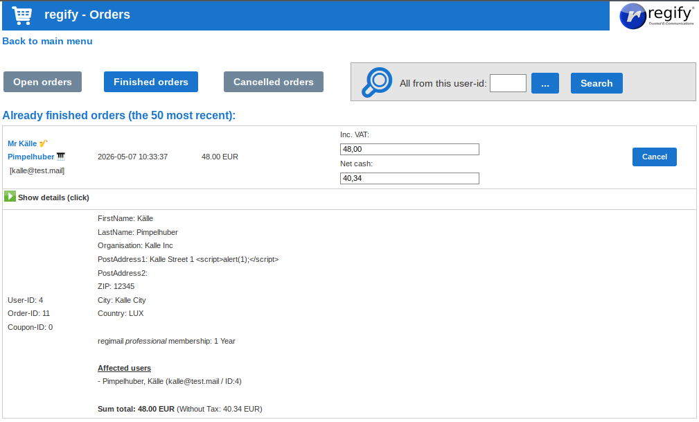The width and height of the screenshot is (699, 422).
Task: Expand Show details (click) label
Action: (53, 197)
